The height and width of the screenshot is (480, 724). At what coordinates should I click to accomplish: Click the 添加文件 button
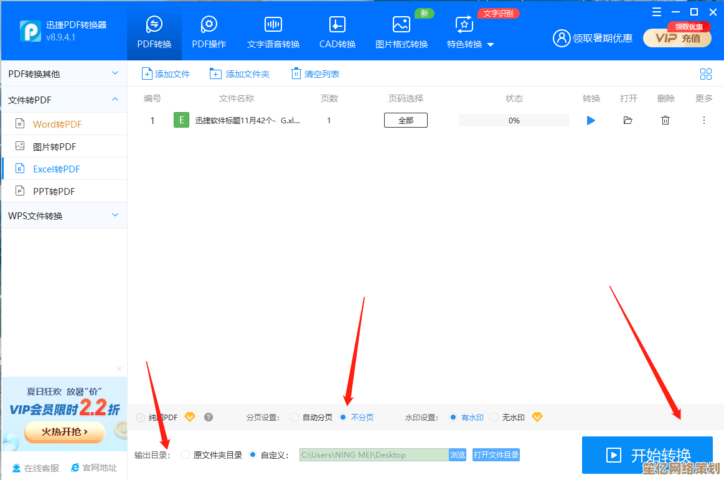[166, 74]
